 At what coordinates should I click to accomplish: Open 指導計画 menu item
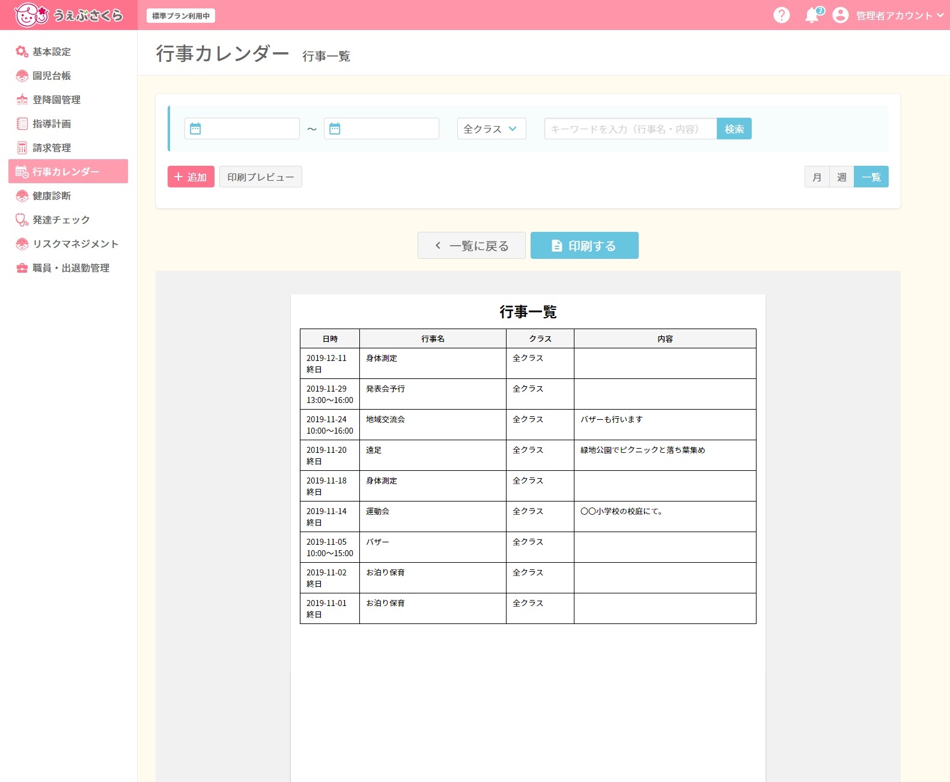point(69,124)
